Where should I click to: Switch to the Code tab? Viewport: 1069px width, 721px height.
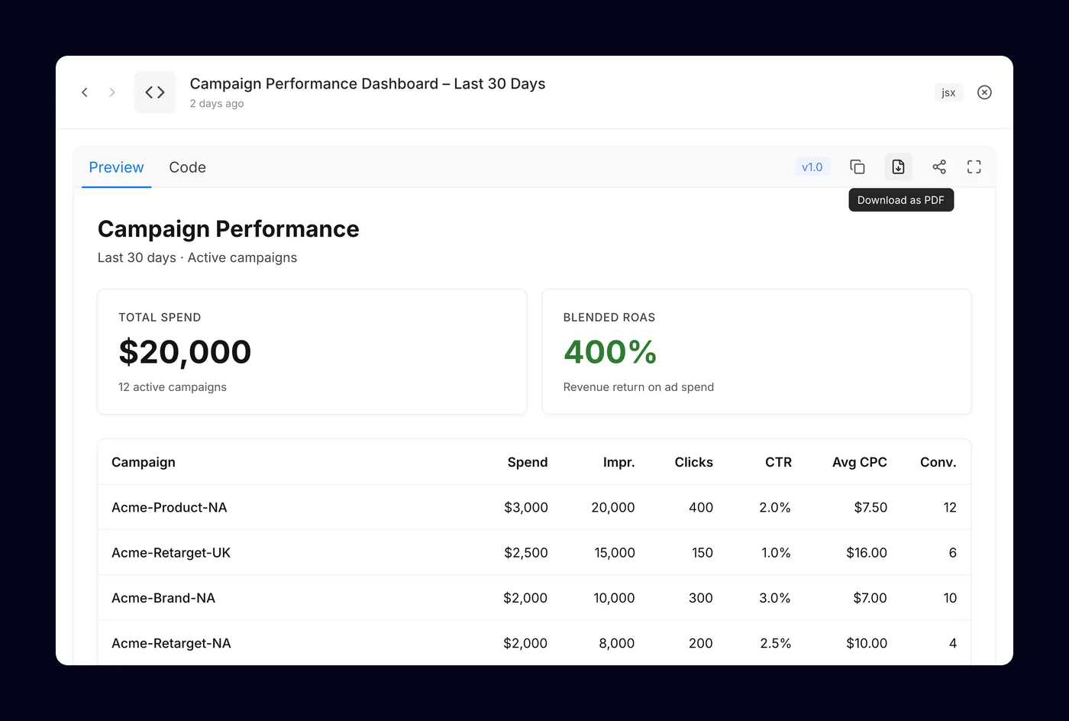click(187, 167)
